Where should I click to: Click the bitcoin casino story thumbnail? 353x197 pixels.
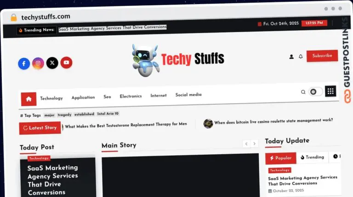pyautogui.click(x=208, y=124)
